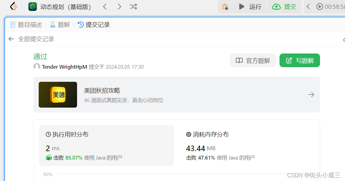This screenshot has height=181, width=345.
Task: Run the code with 运行 button
Action: (250, 7)
